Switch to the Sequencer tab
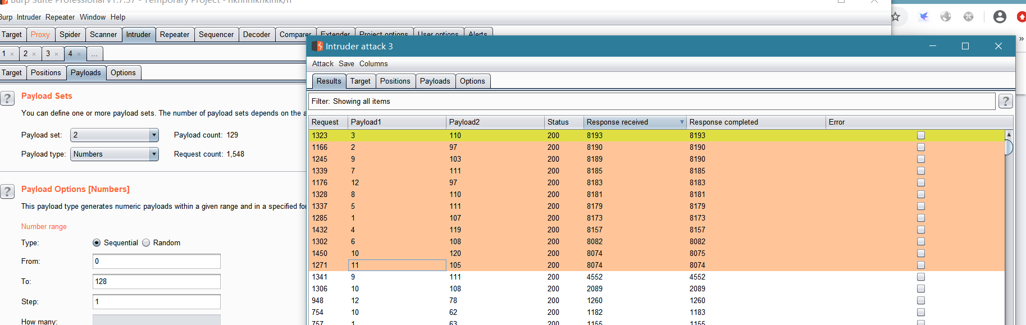 (216, 34)
